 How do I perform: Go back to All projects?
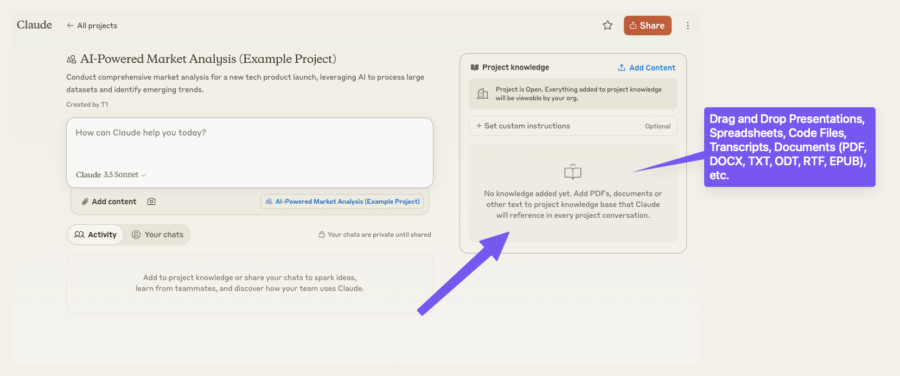pos(92,25)
